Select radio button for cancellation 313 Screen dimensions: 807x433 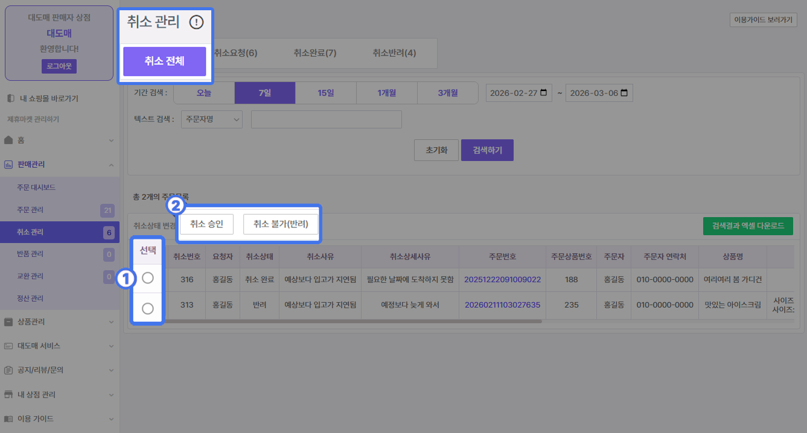pyautogui.click(x=147, y=308)
